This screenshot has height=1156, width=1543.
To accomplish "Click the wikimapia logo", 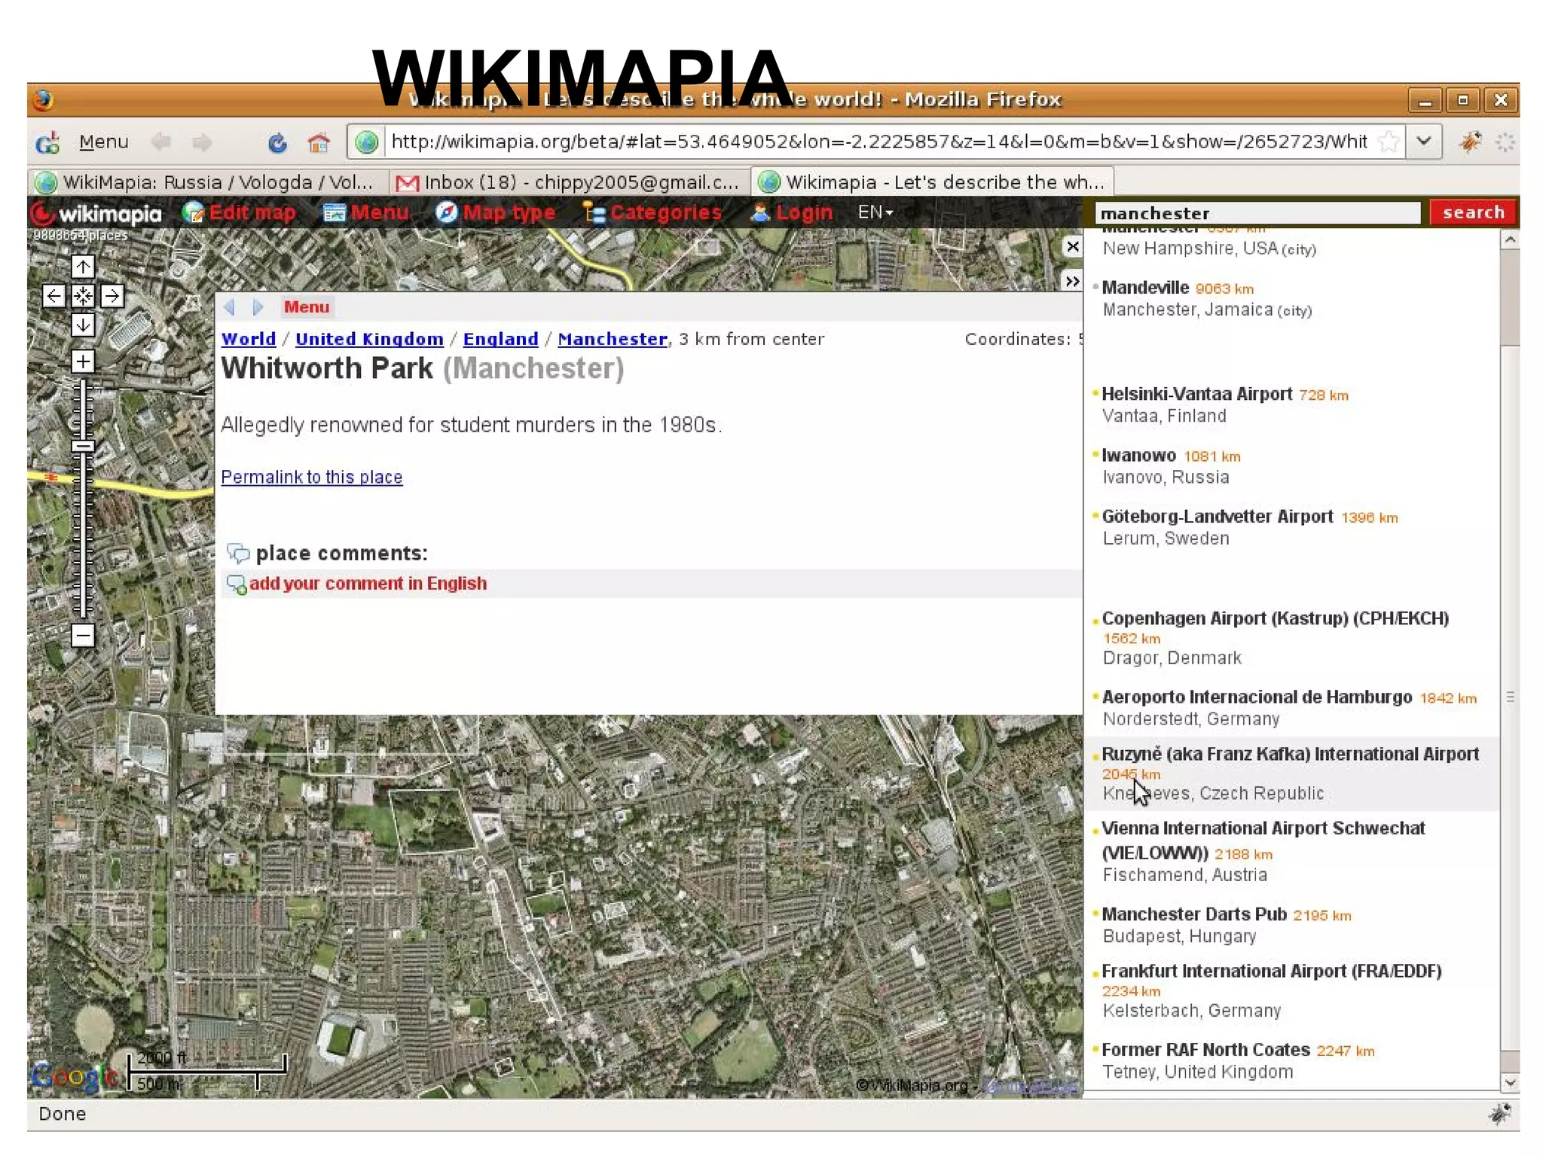I will (96, 214).
